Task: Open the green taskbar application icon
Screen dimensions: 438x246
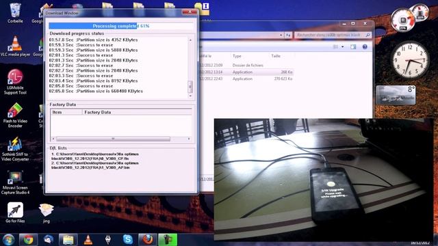Action: (x=168, y=240)
